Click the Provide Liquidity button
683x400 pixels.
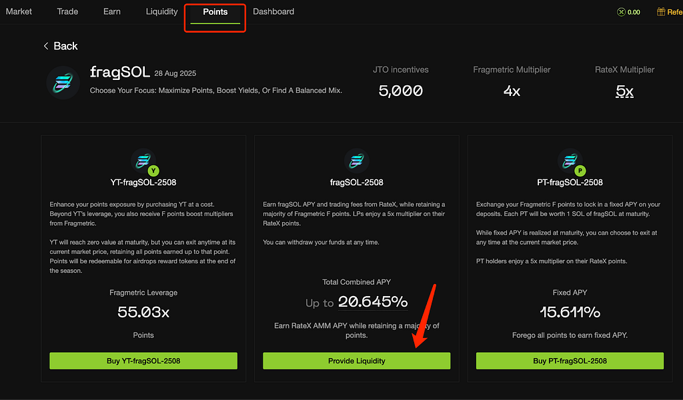357,361
